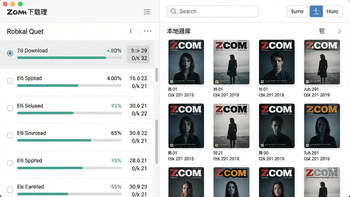Screen dimensions: 350x197
Task: Click the Huno button
Action: (x=333, y=11)
